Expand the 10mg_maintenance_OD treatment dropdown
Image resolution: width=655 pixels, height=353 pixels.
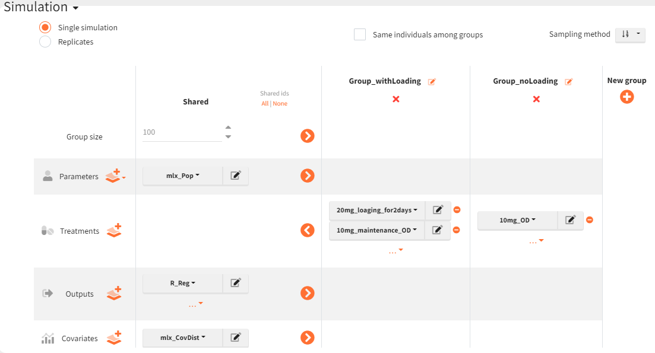(377, 230)
